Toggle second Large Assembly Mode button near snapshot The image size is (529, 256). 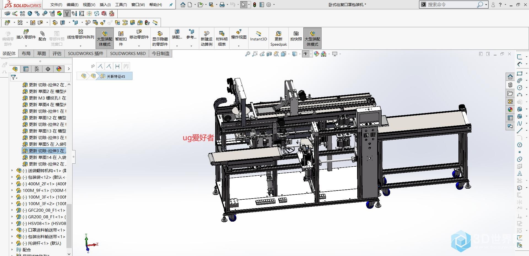point(312,38)
